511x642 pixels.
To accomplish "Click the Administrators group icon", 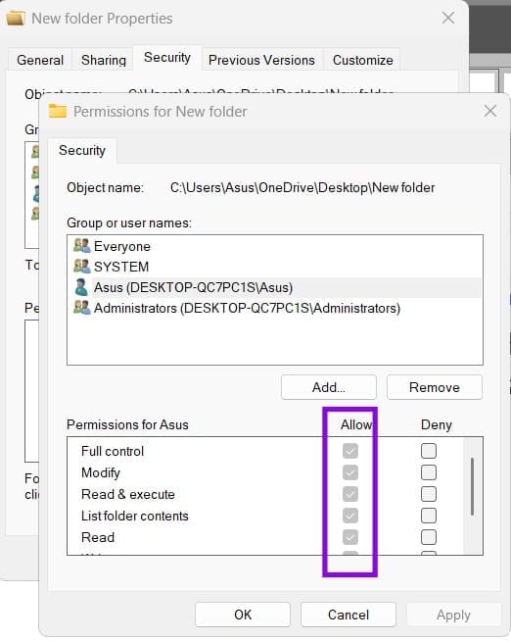I will [x=82, y=308].
